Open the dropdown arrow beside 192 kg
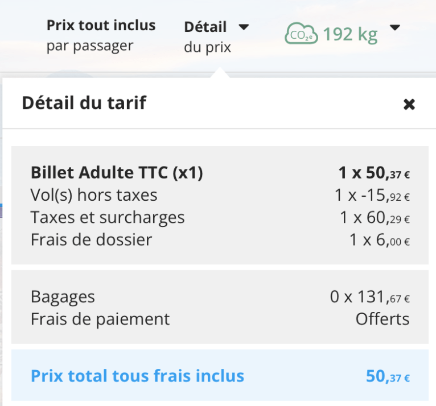The height and width of the screenshot is (406, 436). coord(395,27)
